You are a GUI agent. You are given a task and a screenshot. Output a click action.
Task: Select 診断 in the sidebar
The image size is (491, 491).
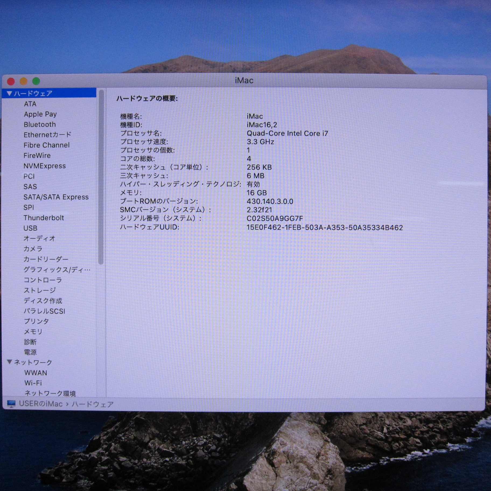pyautogui.click(x=30, y=342)
